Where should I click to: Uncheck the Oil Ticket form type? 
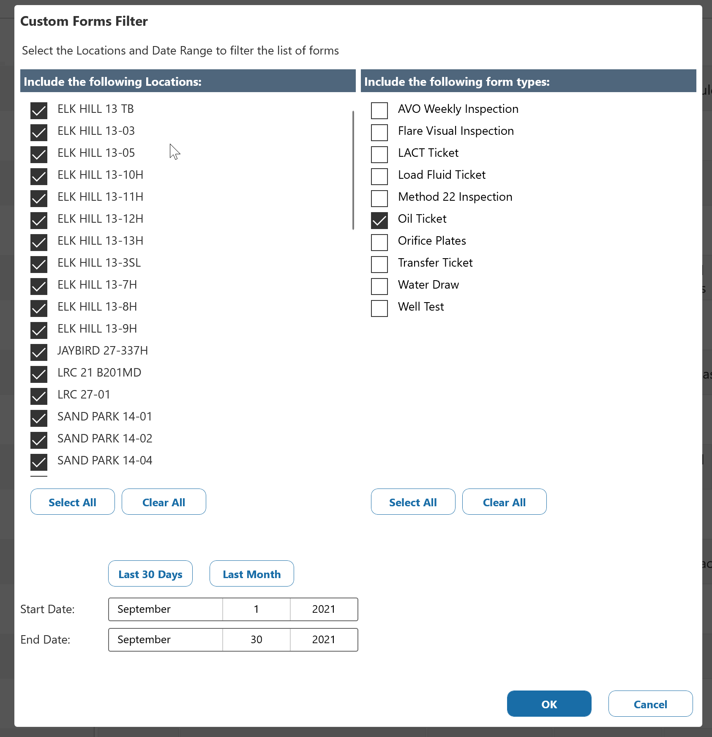(379, 220)
